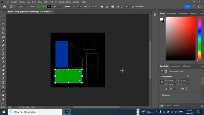Image resolution: width=204 pixels, height=115 pixels.
Task: Open the Udfyld green fill swatch
Action: tap(38, 6)
